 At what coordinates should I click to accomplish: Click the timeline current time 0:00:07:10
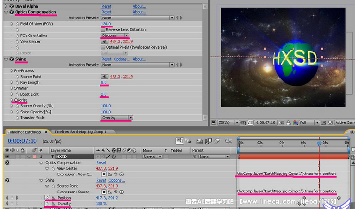[x=22, y=141]
